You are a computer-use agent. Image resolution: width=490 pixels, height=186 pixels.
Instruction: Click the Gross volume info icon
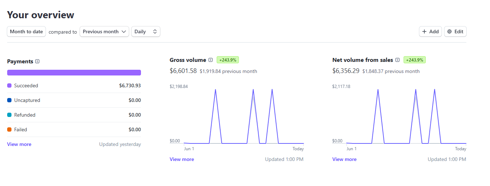[x=211, y=60]
